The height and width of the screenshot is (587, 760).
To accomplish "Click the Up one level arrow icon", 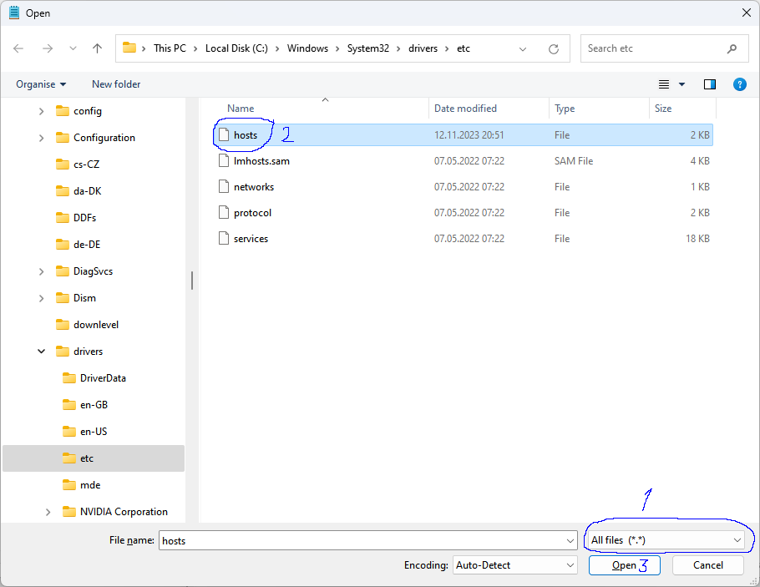I will 97,48.
